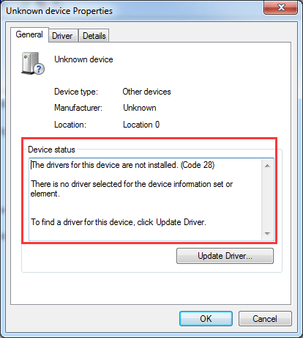Dismiss the dialog with Cancel
The height and width of the screenshot is (338, 303).
265,319
